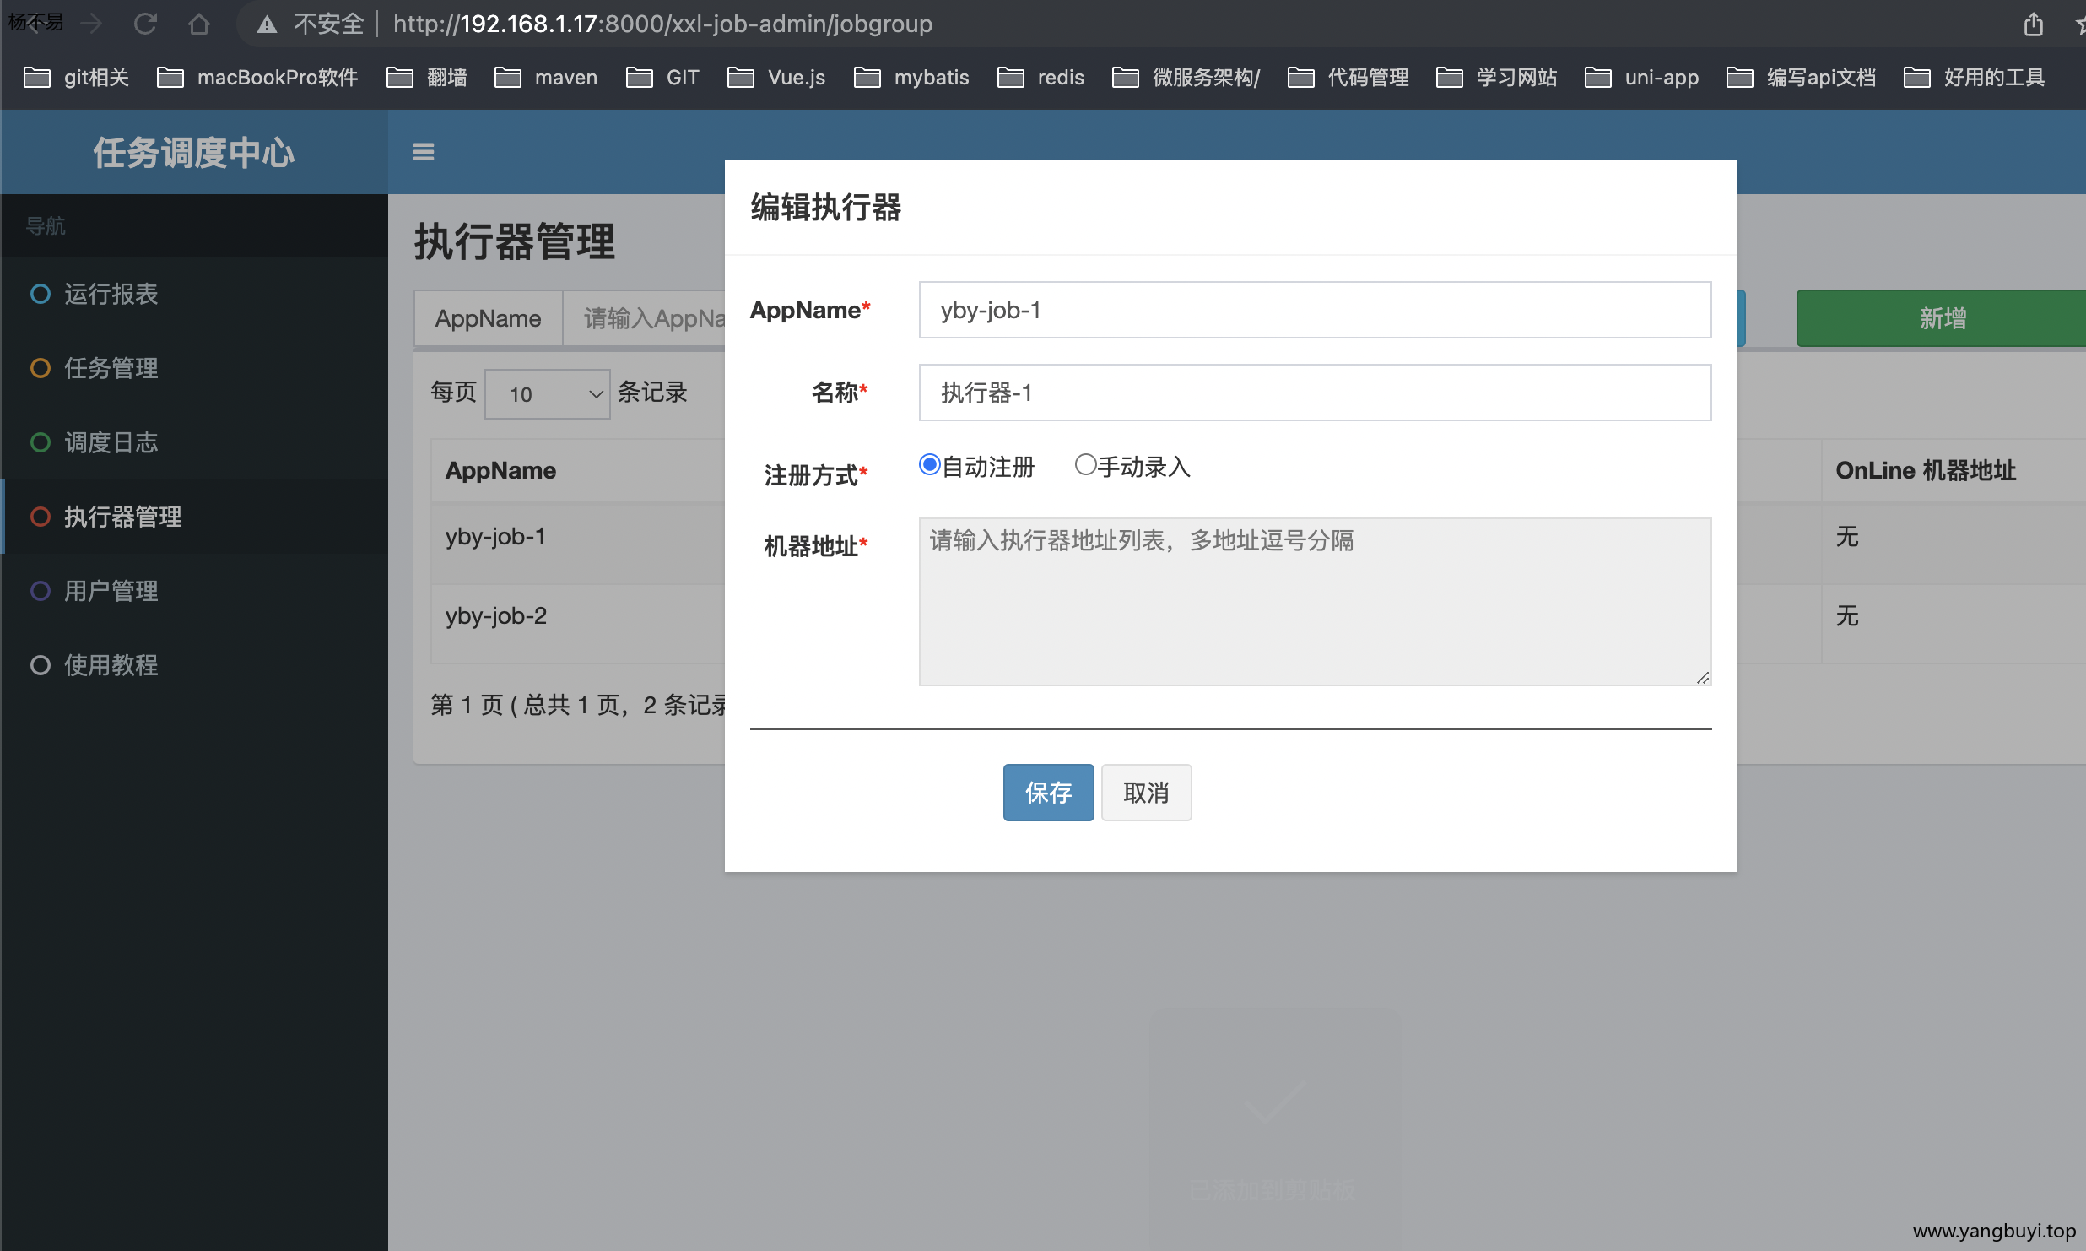Click the 调度日志 green circle icon

click(x=40, y=442)
